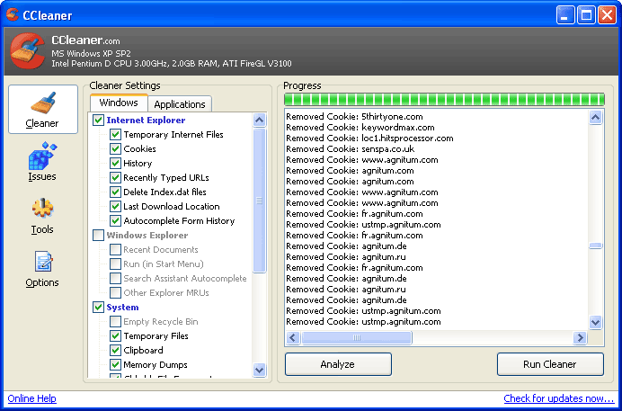The width and height of the screenshot is (622, 411).
Task: Switch to the Applications tab
Action: [x=180, y=104]
